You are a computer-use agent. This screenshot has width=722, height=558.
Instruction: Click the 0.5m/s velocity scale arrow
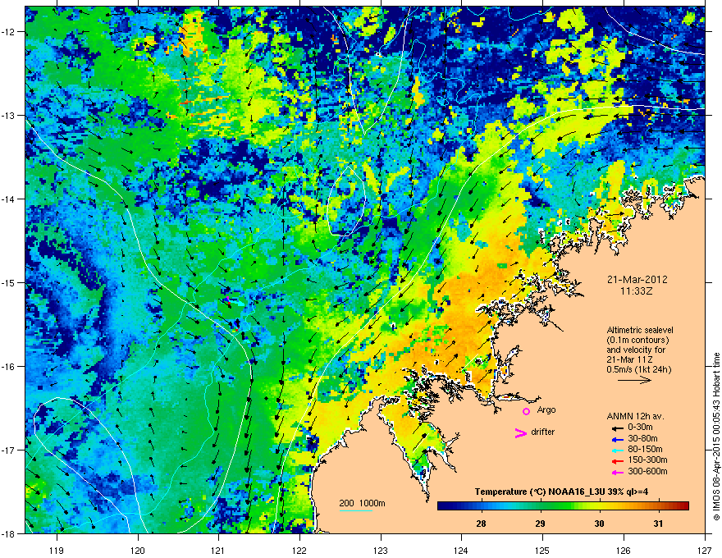(634, 380)
